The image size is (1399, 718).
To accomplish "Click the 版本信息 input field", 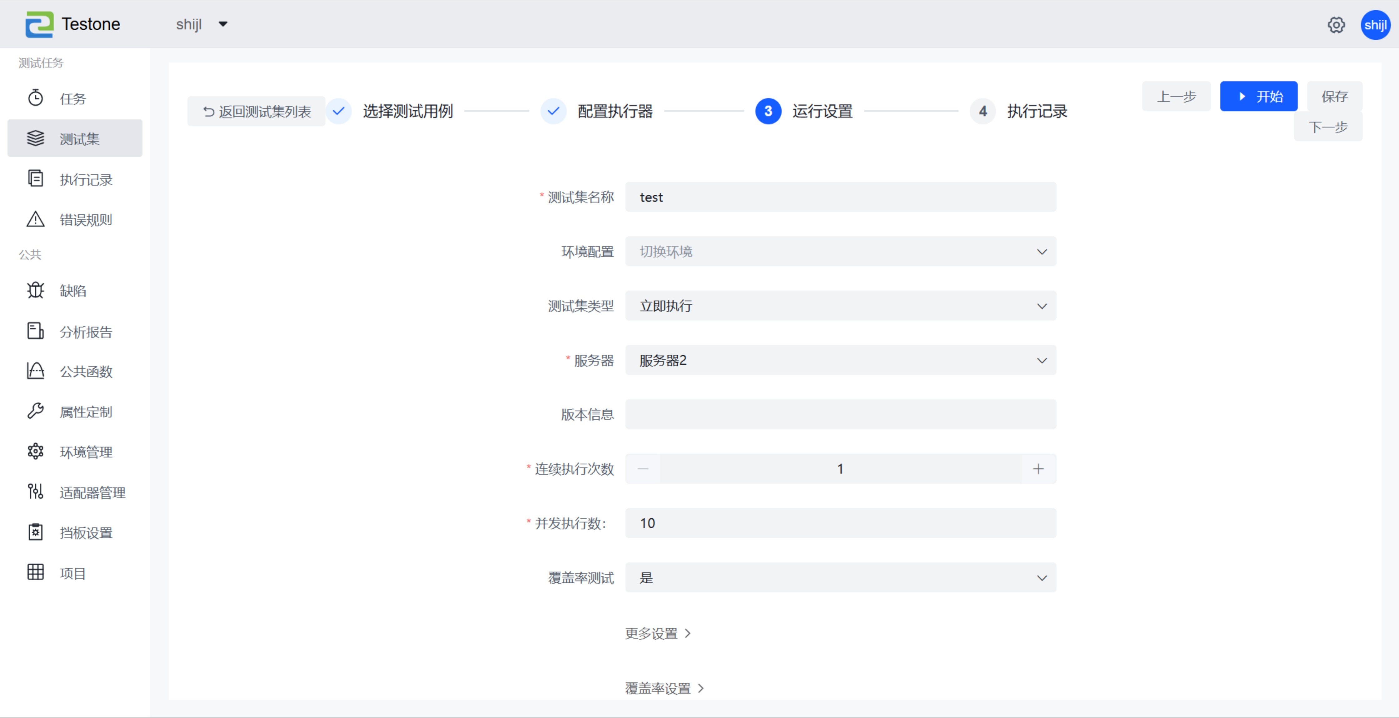I will coord(840,414).
